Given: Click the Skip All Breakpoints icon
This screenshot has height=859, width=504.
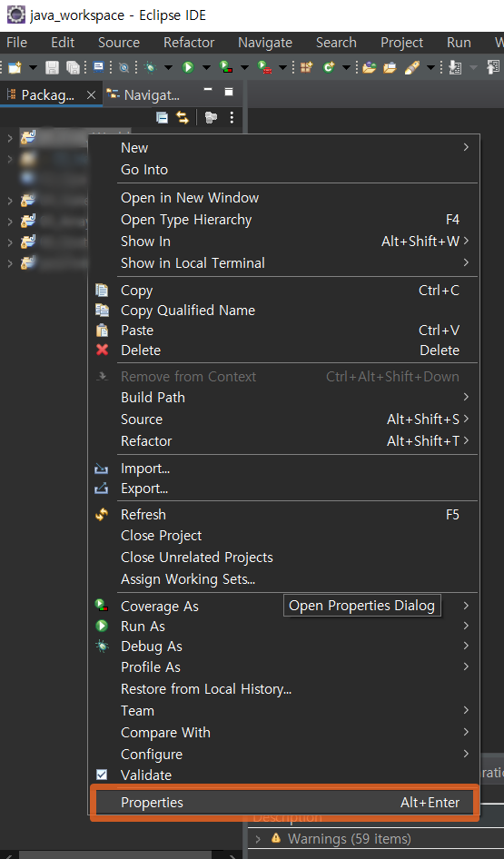Looking at the screenshot, I should (x=124, y=67).
